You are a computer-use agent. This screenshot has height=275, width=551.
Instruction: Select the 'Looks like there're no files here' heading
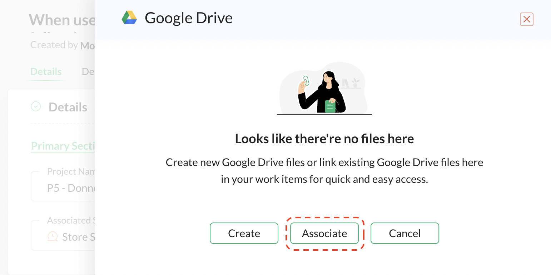click(x=324, y=139)
